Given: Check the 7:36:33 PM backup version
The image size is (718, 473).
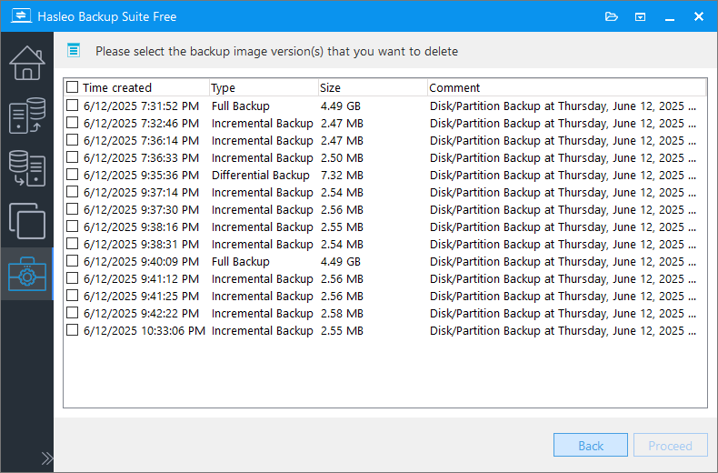Looking at the screenshot, I should coord(73,157).
